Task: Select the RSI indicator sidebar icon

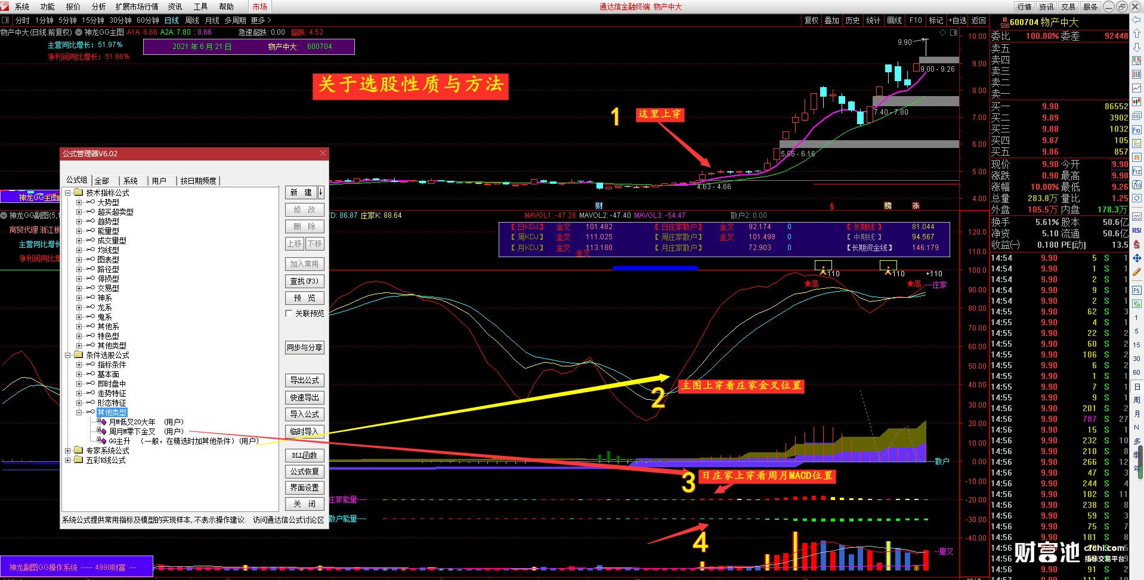Action: (x=1136, y=230)
